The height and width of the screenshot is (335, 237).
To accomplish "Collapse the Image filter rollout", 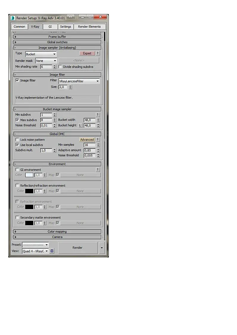I will (x=57, y=75).
